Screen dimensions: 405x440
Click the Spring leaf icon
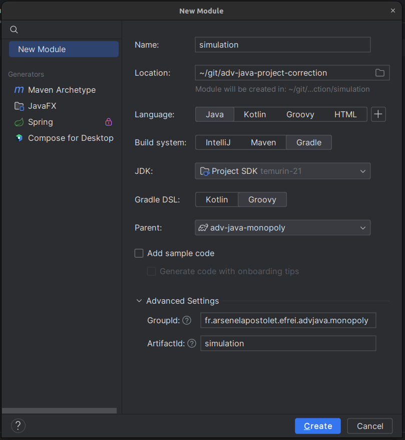click(19, 122)
